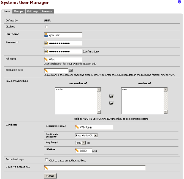Select 'admins' in Not Member Of list

click(59, 90)
